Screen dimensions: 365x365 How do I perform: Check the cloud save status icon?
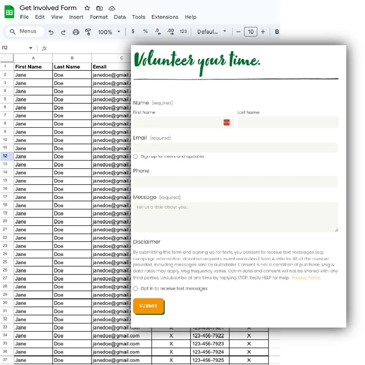(112, 8)
